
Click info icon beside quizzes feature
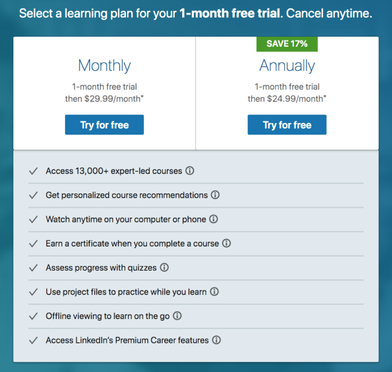click(x=164, y=268)
